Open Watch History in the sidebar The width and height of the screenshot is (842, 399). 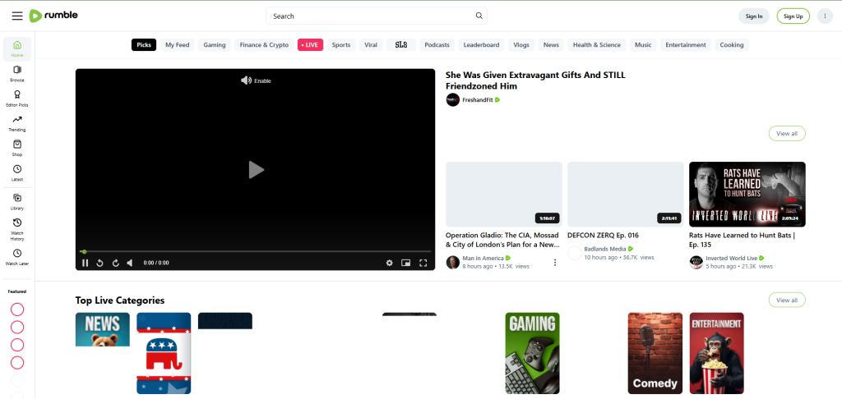tap(17, 227)
